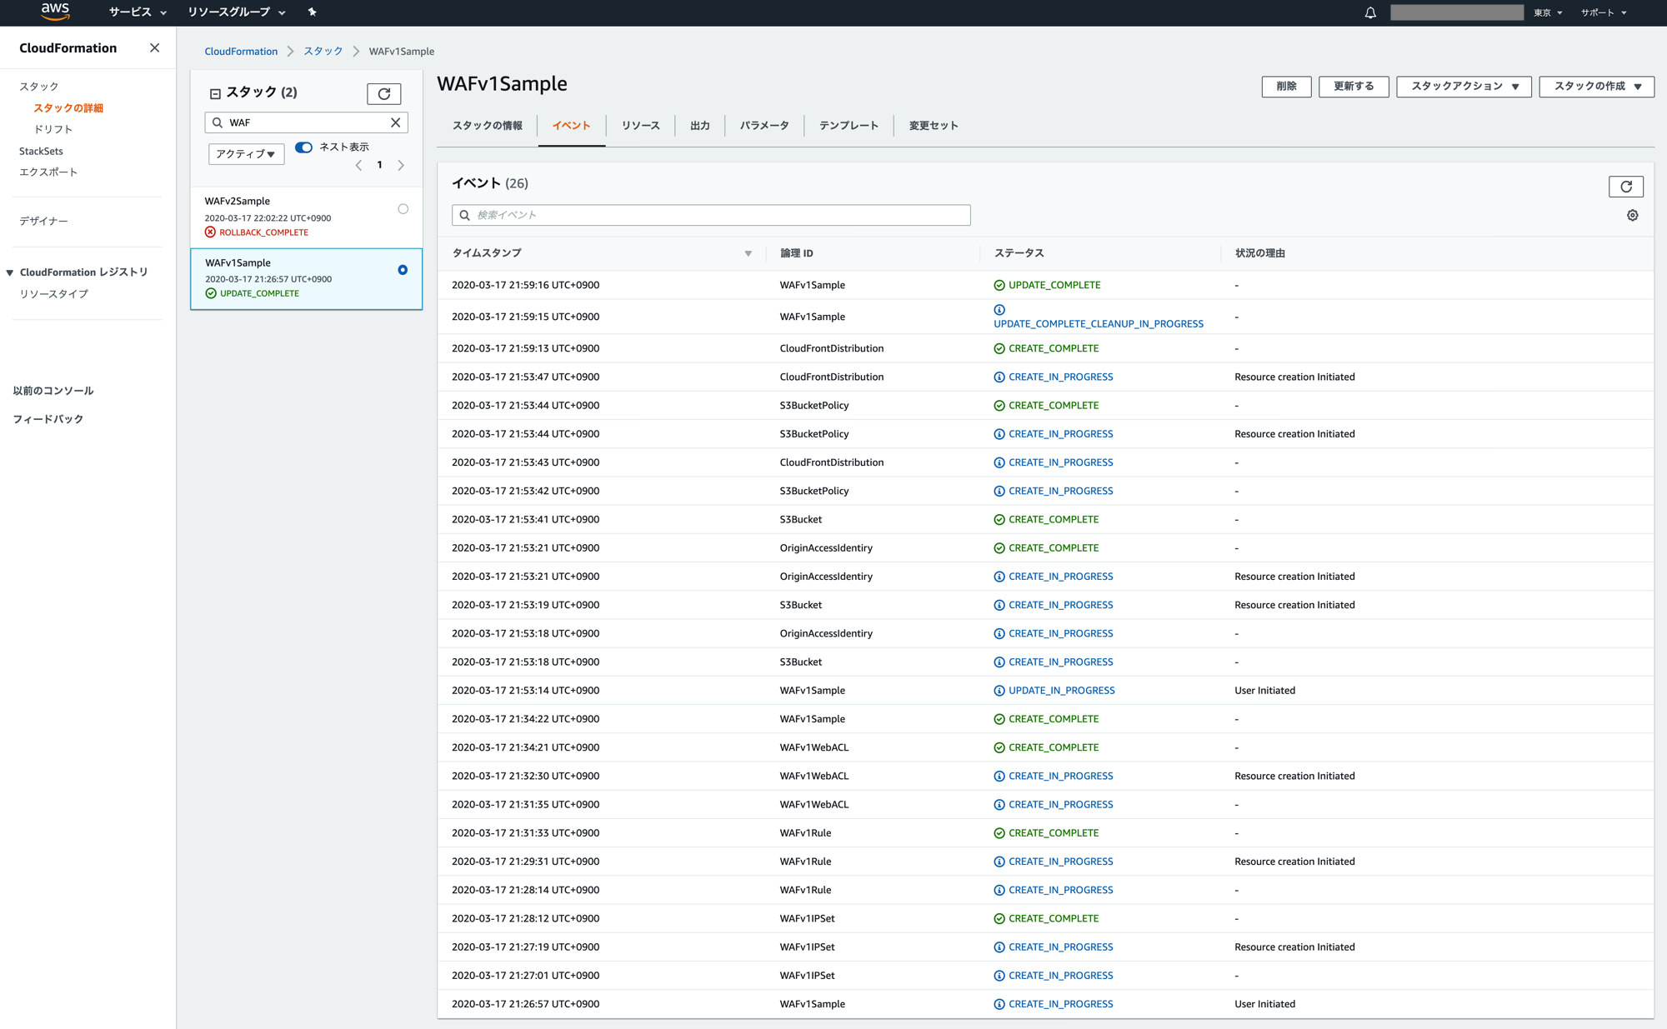Close the CloudFormation sidebar panel
This screenshot has width=1667, height=1029.
pyautogui.click(x=154, y=47)
